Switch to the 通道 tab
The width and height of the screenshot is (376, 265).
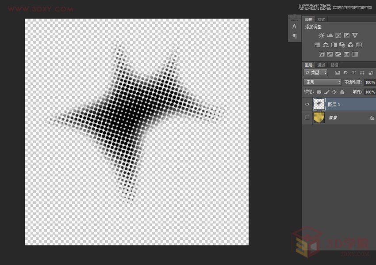[321, 65]
